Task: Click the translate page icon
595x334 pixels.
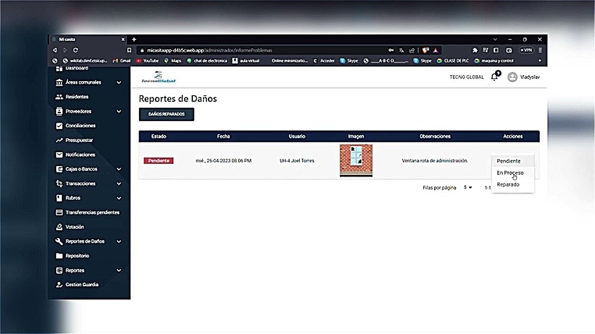Action: point(402,50)
